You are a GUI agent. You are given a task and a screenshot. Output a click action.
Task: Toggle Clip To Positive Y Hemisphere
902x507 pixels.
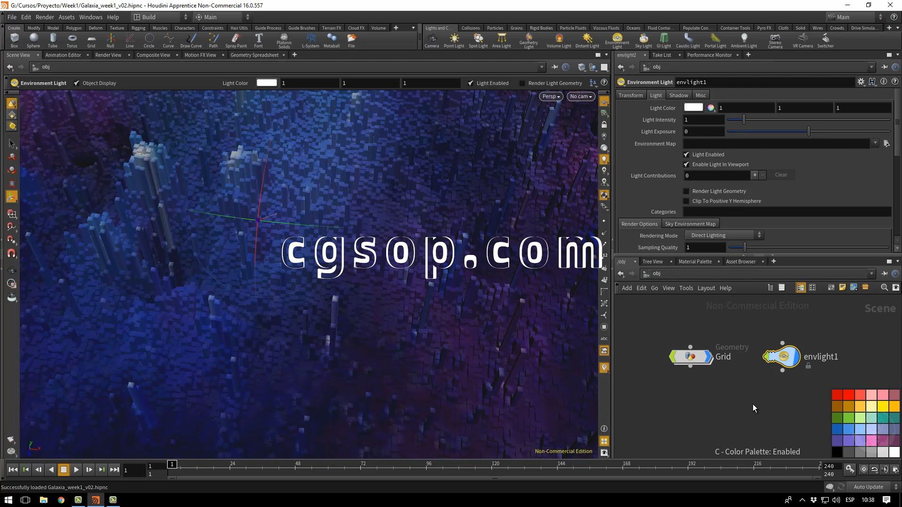[686, 201]
